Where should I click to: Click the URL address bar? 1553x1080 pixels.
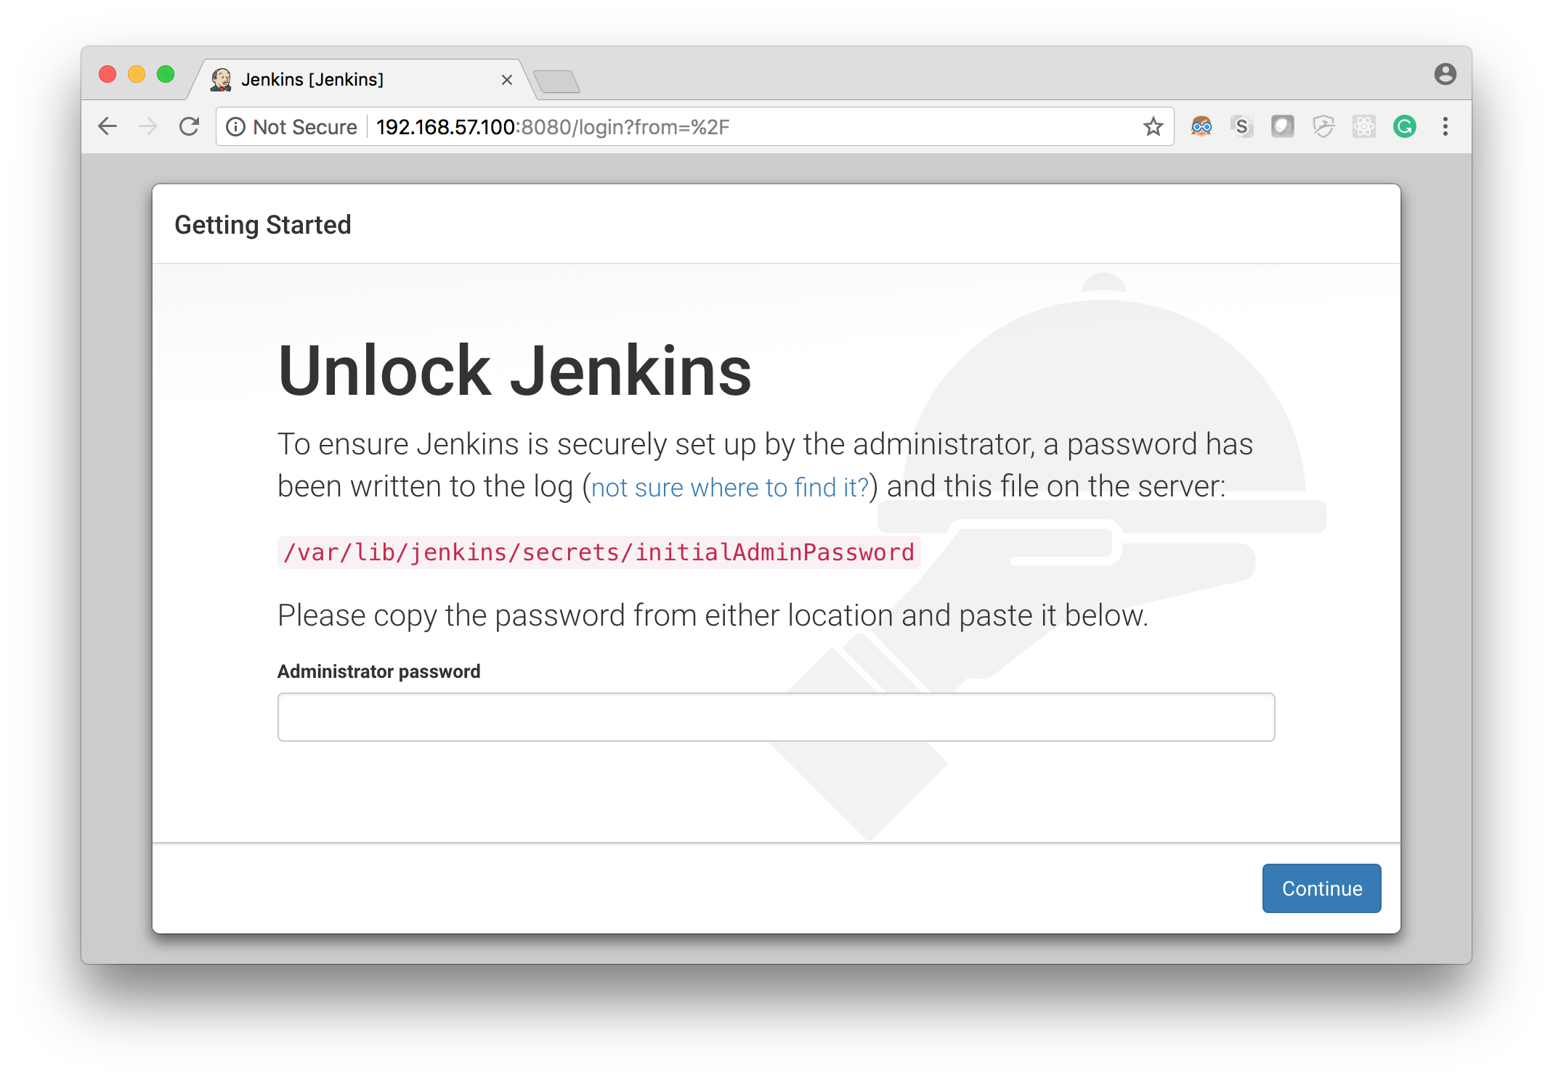click(755, 127)
